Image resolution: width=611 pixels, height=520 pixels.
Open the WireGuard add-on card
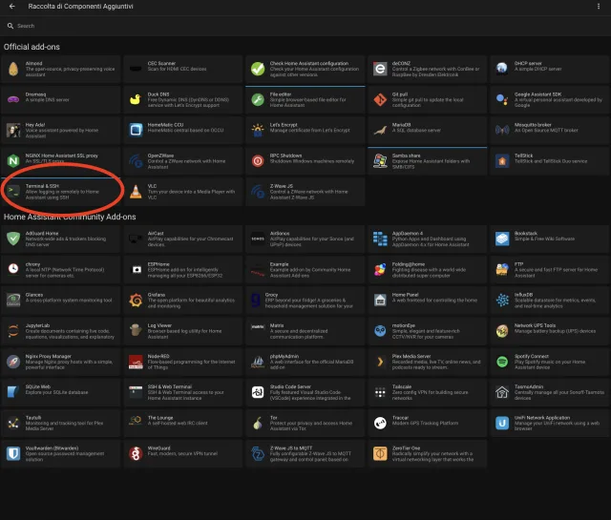pyautogui.click(x=181, y=452)
